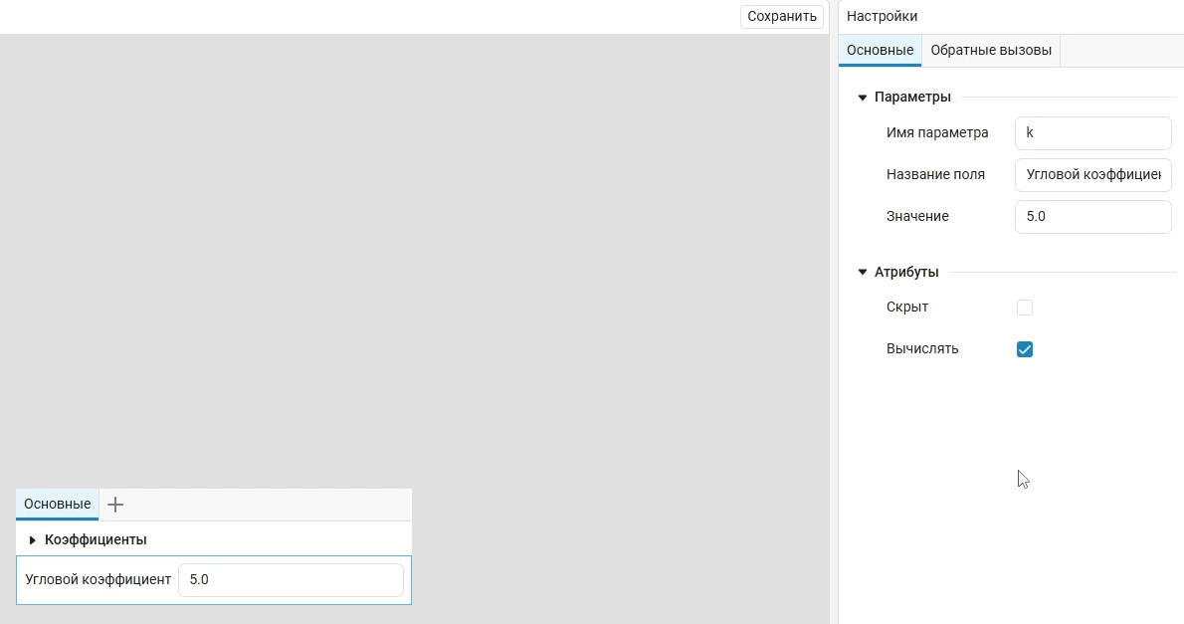Click the Настройки panel header
The height and width of the screenshot is (624, 1184).
point(882,16)
